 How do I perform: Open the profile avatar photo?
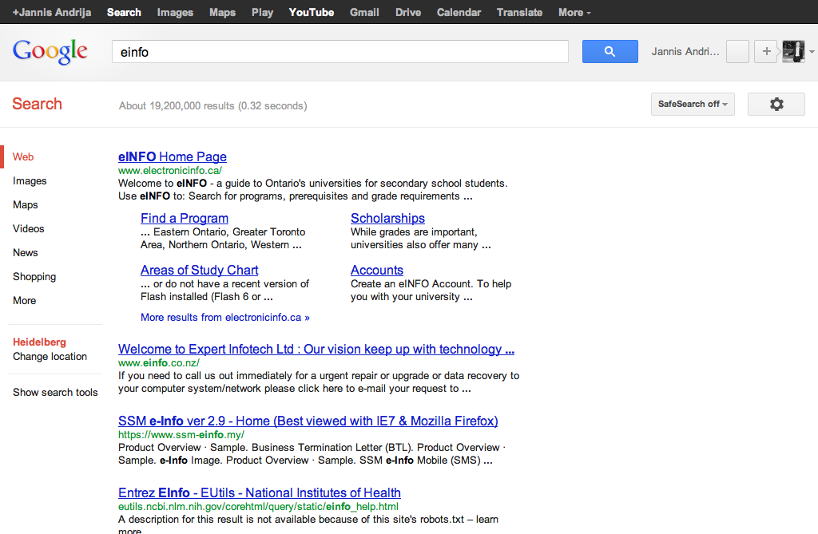click(793, 52)
